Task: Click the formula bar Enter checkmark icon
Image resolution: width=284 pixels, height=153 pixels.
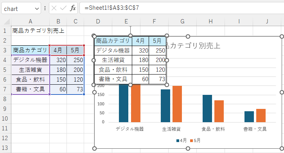Action: pos(63,8)
